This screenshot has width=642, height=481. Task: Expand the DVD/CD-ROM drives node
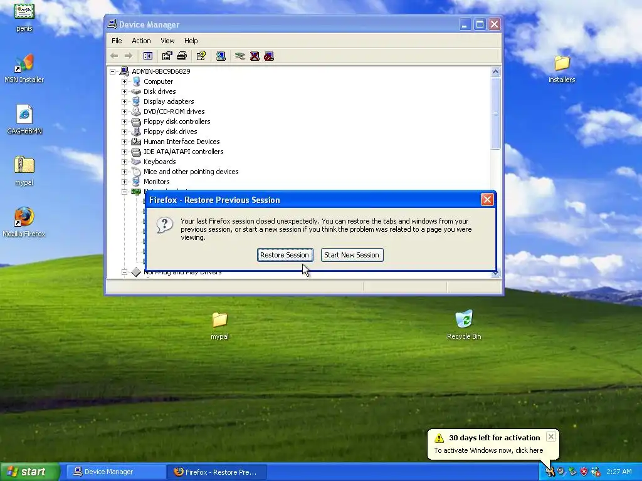pyautogui.click(x=125, y=111)
